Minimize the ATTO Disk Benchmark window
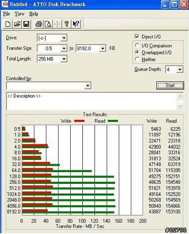 coord(165,4)
